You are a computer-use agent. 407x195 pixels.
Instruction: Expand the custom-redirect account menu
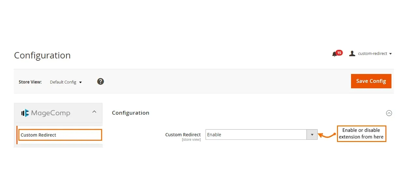pos(374,54)
